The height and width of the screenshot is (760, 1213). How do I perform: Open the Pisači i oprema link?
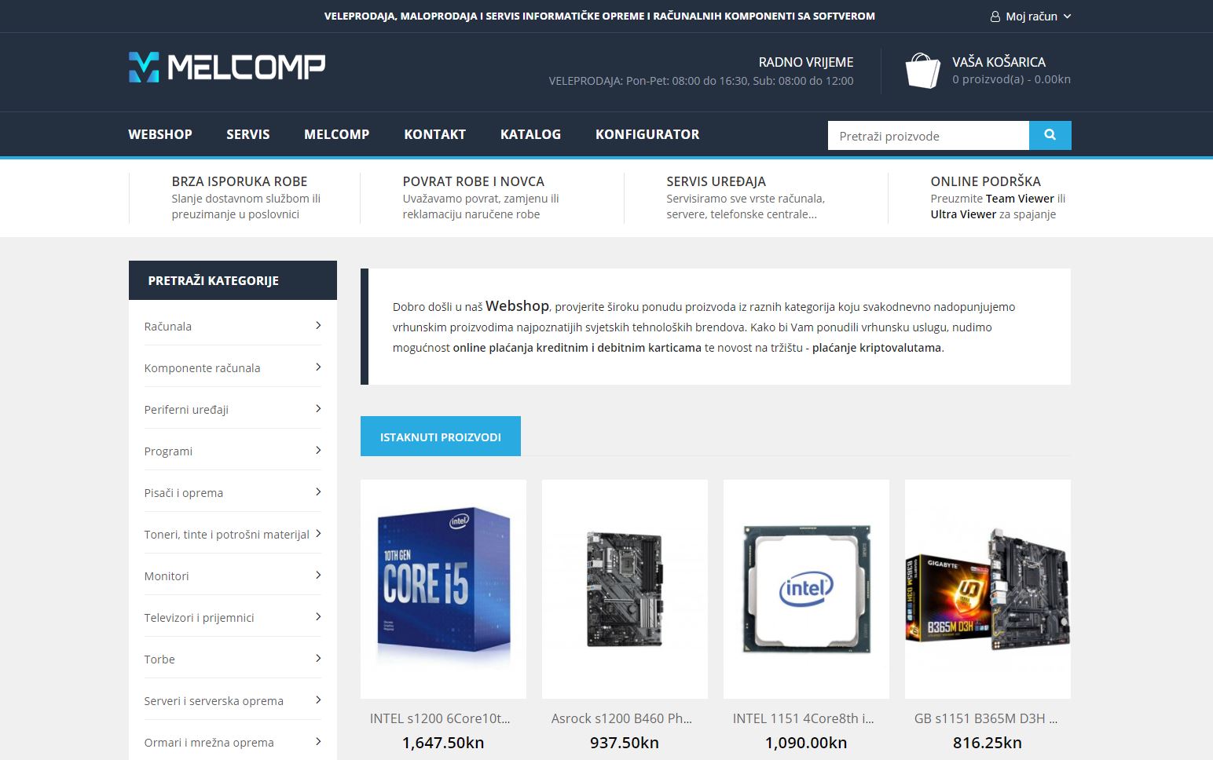pyautogui.click(x=184, y=492)
